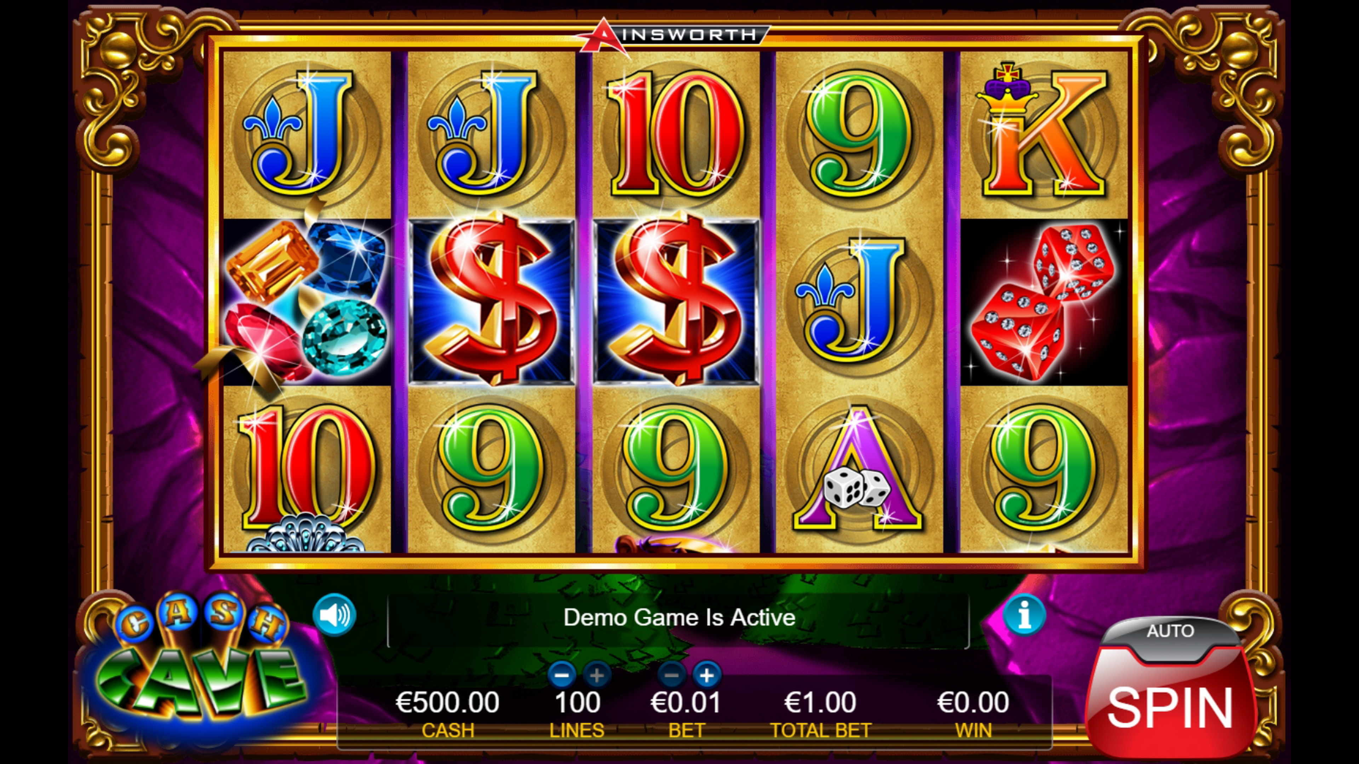
Task: Click the dollar sign on second reel
Action: 492,302
